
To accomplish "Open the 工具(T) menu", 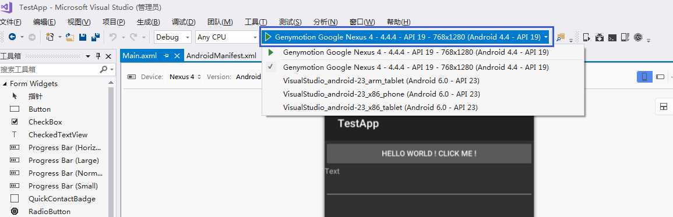I will 256,22.
